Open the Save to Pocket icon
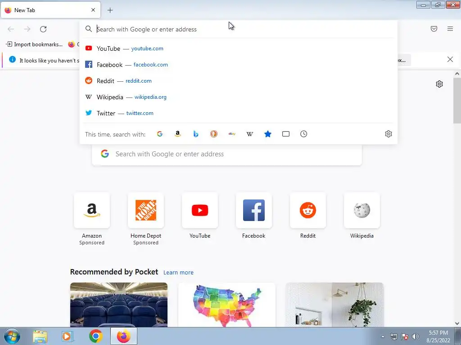This screenshot has width=461, height=345. [434, 29]
